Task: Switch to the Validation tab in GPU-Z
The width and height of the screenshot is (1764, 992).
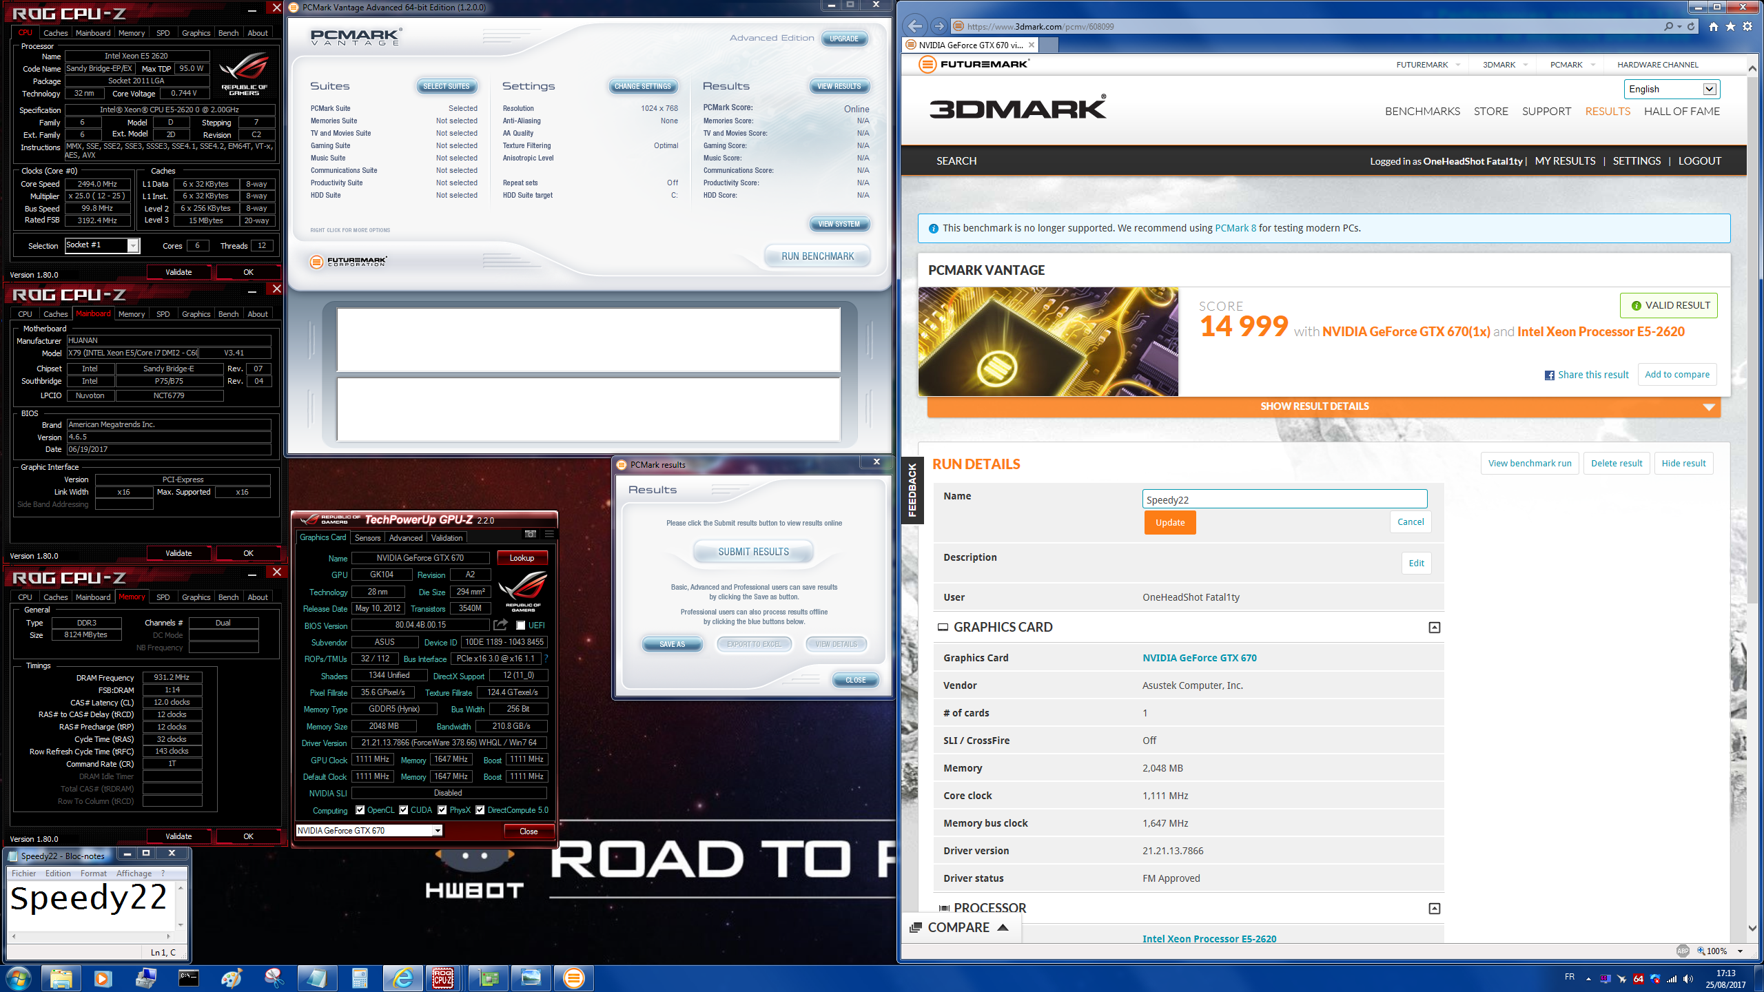Action: (x=447, y=537)
